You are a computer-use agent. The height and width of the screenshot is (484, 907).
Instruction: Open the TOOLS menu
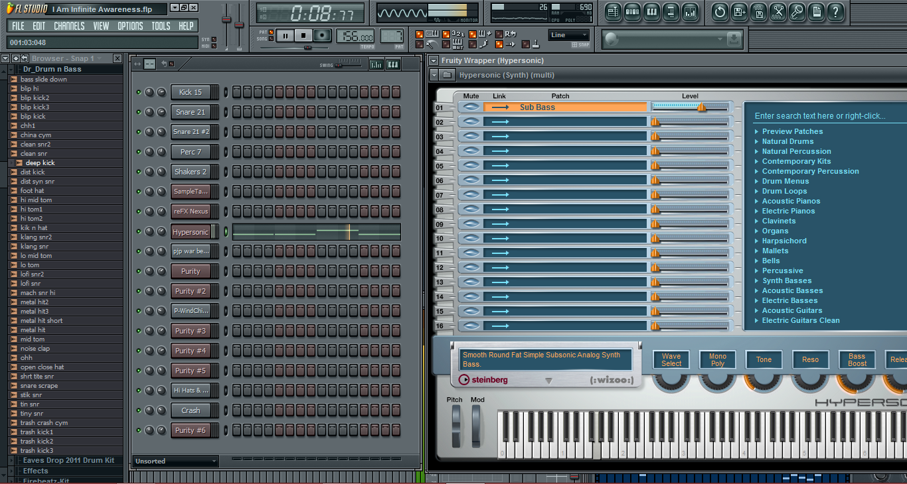[x=161, y=26]
